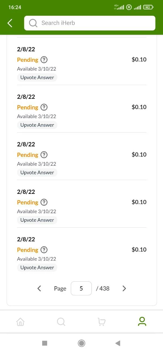
Task: Focus the Search iHerb text field
Action: (90, 23)
